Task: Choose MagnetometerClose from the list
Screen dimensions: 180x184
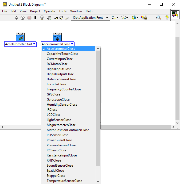Action: tap(68, 125)
